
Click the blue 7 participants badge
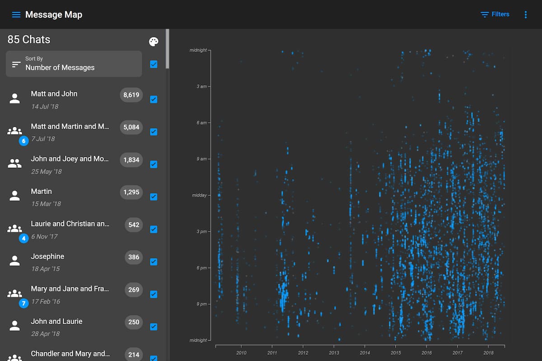coord(24,303)
